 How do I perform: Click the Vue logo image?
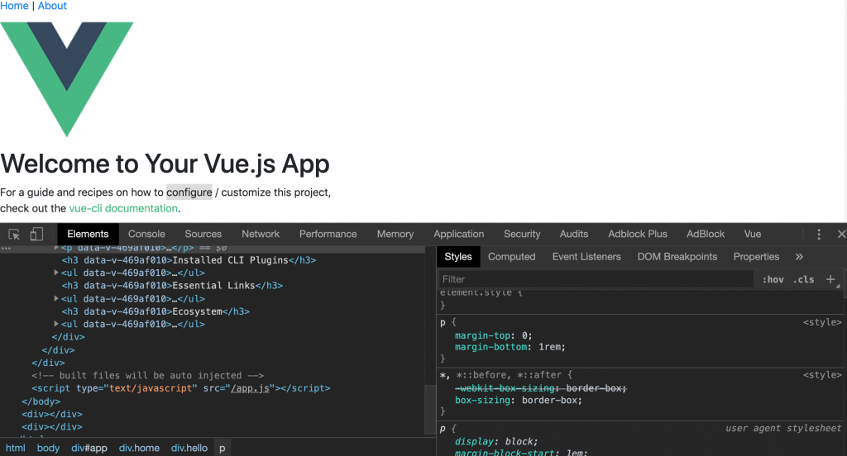pos(66,79)
